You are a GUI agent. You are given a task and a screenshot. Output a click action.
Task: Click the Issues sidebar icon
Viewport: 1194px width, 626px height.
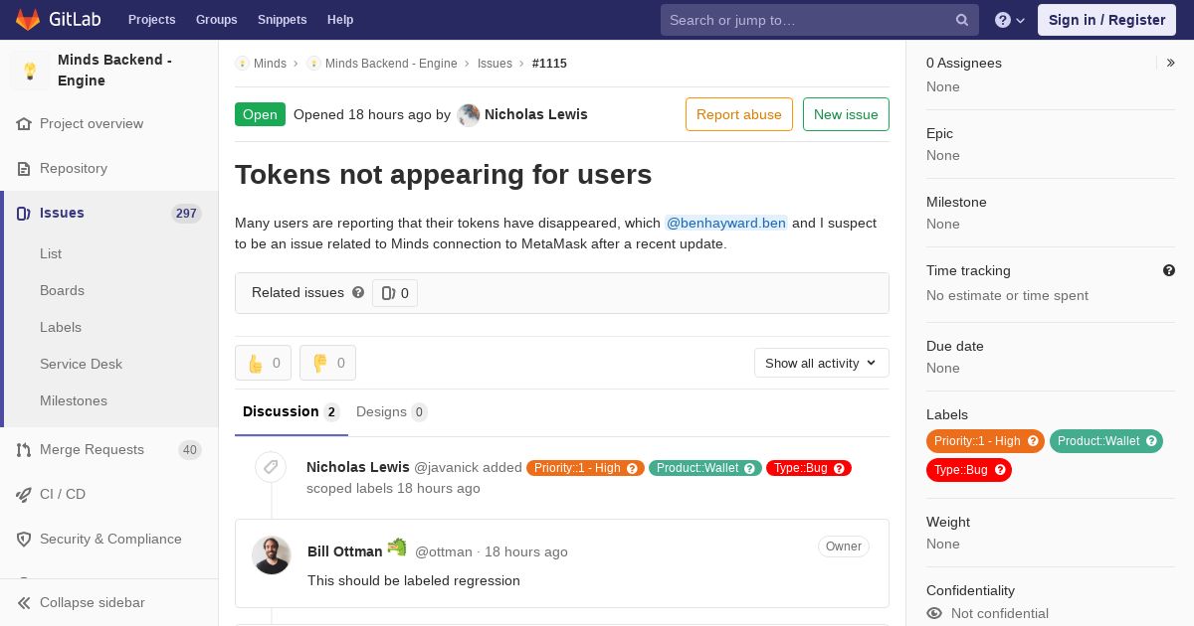coord(24,214)
